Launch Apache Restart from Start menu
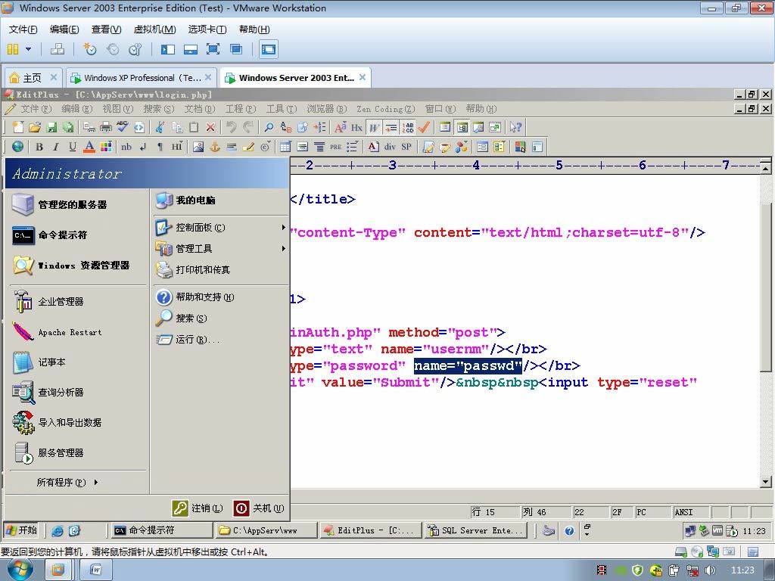 tap(78, 332)
